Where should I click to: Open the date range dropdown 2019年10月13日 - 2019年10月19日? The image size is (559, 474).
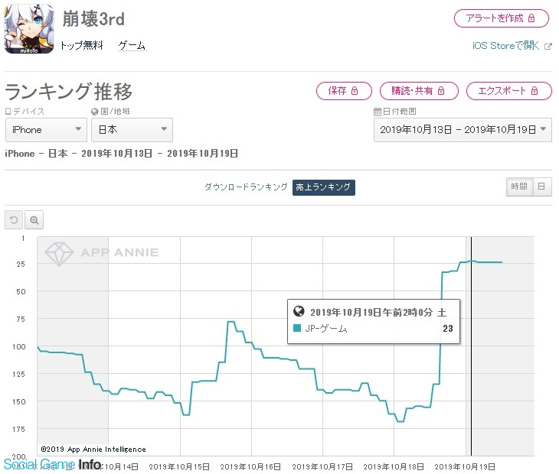(463, 130)
